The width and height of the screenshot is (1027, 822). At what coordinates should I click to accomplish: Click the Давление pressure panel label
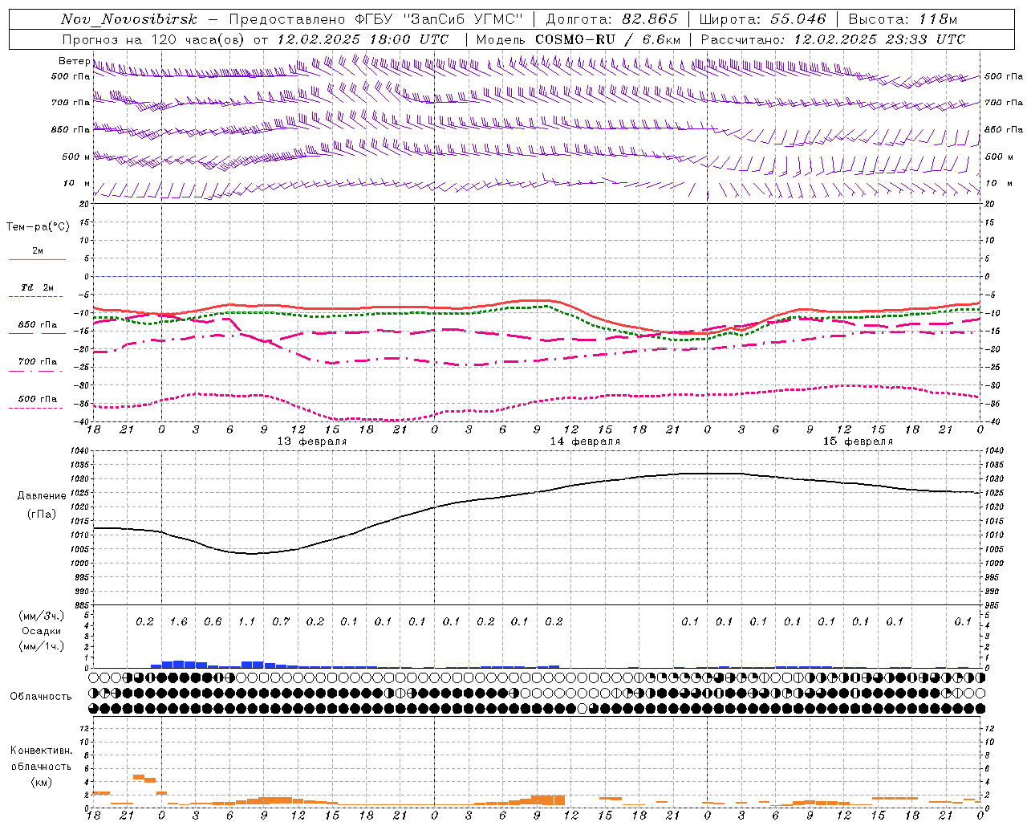(x=42, y=496)
